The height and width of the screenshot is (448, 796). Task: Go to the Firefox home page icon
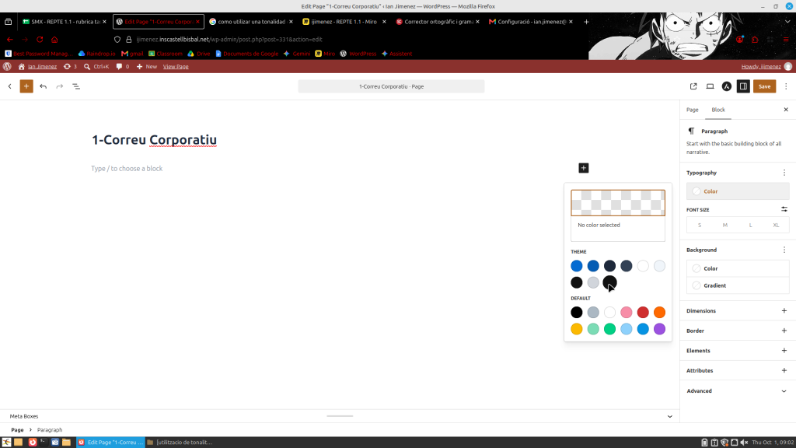click(54, 39)
